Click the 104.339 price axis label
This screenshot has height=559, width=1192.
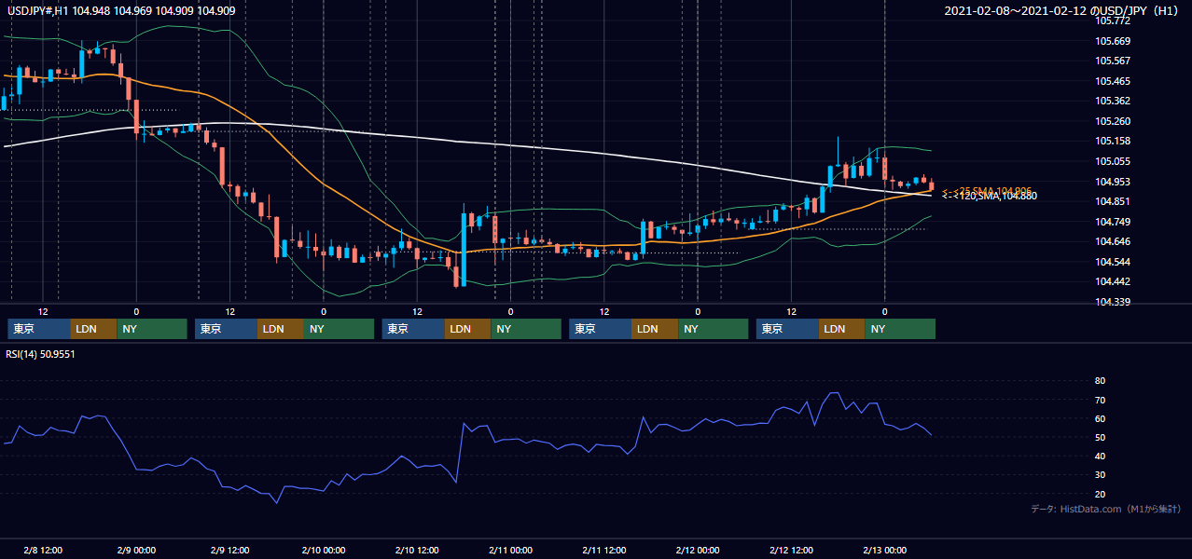click(1114, 302)
